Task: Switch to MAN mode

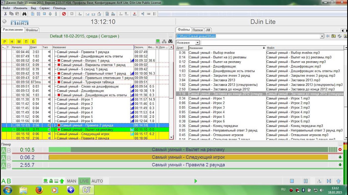Action: tap(72, 181)
